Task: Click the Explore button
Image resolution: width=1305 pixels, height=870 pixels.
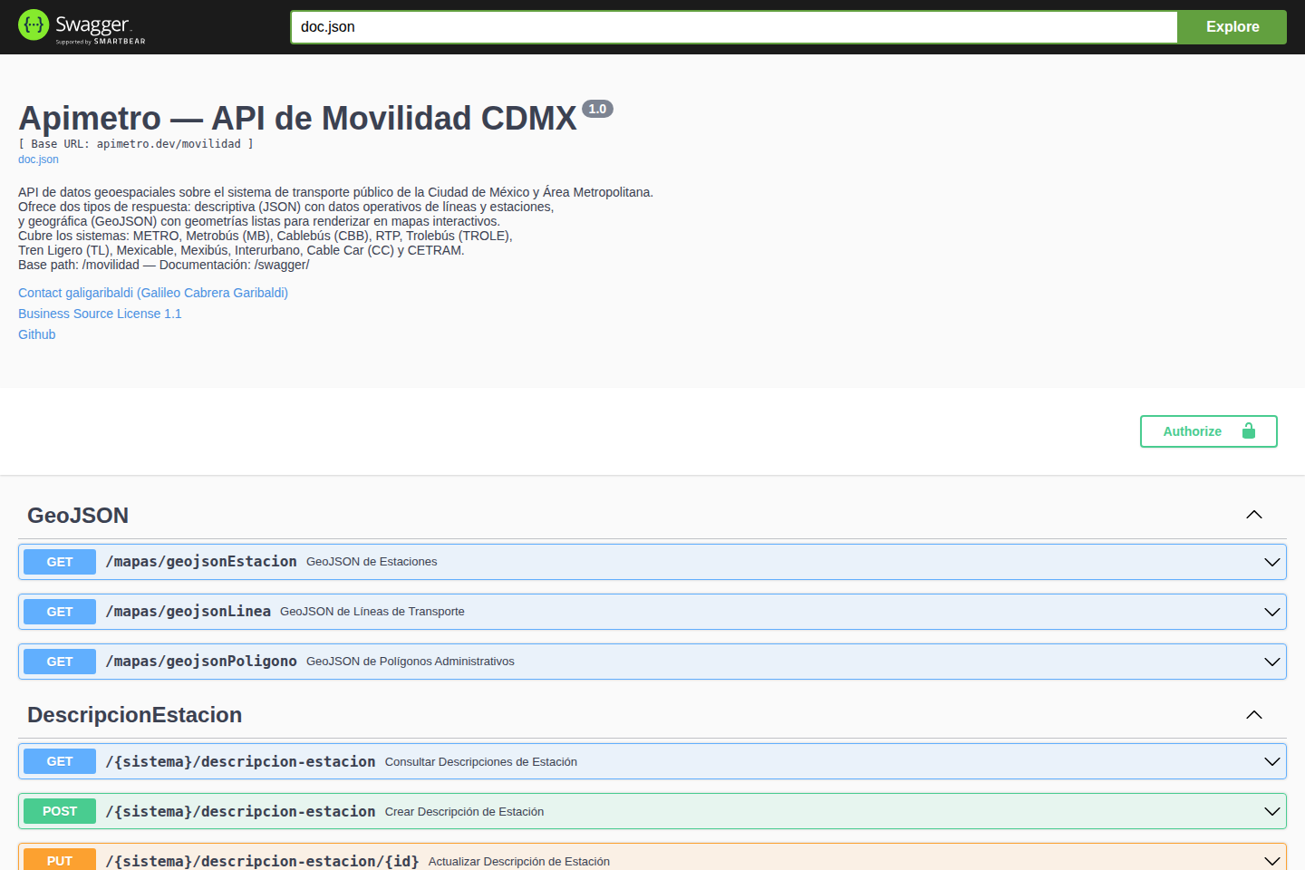Action: [1232, 27]
